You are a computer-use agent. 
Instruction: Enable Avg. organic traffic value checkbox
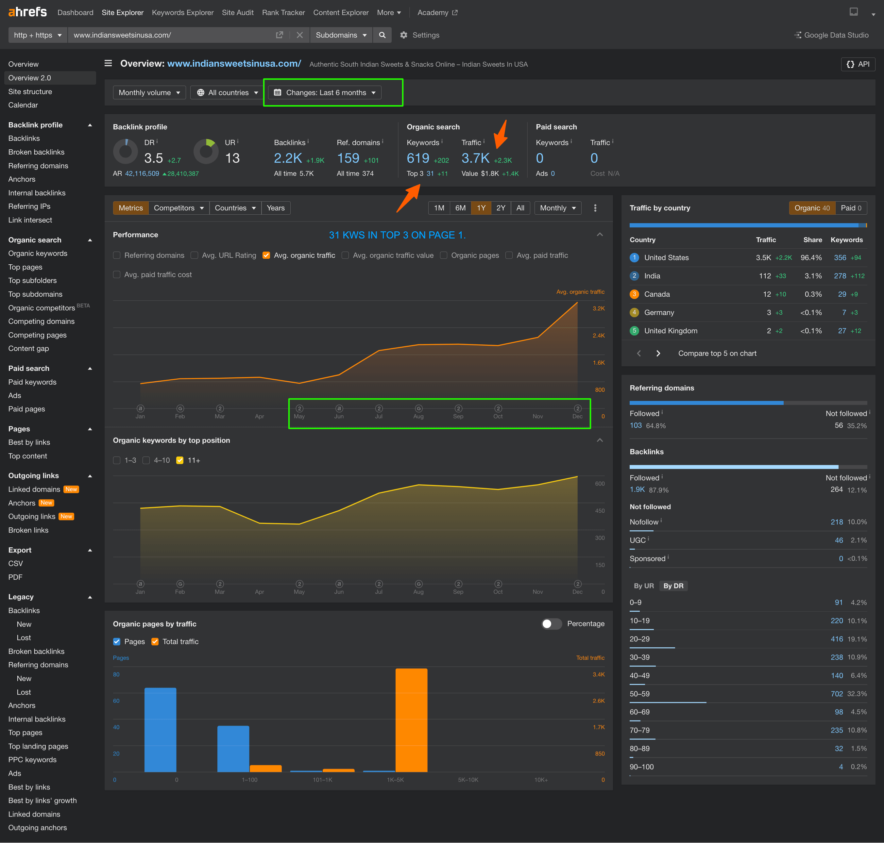click(345, 255)
